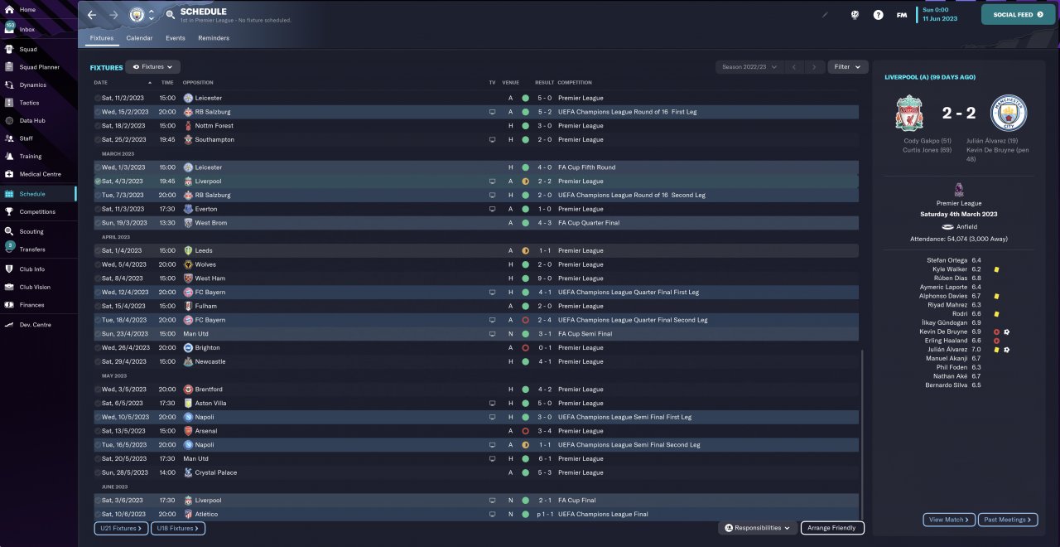The image size is (1060, 547).
Task: Tick the Wolves 5/4/2023 fixture checkbox
Action: coord(98,264)
